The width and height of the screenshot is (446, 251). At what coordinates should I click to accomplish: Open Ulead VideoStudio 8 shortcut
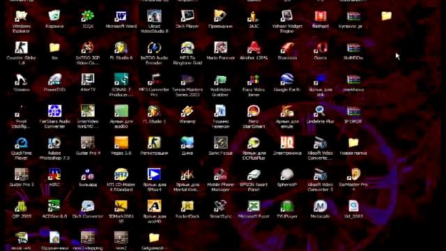[154, 16]
